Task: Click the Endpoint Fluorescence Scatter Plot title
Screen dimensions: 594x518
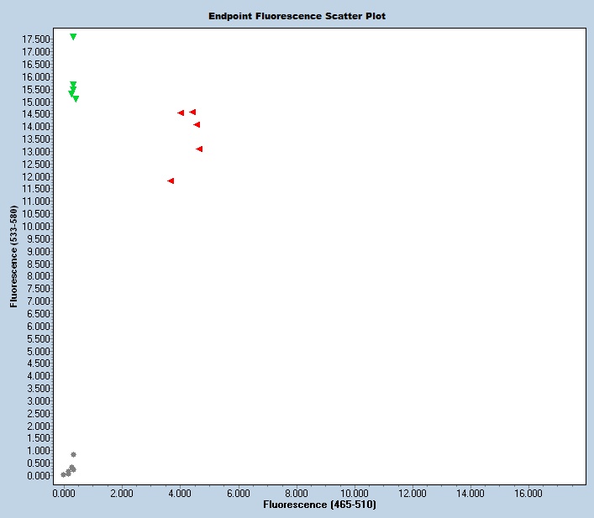Action: tap(297, 16)
